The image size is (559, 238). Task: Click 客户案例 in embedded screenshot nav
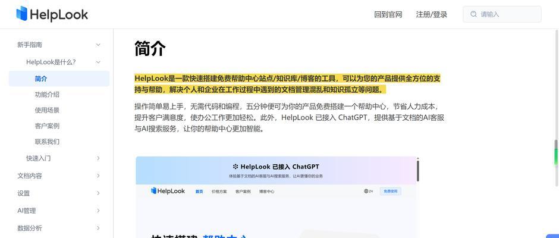(x=243, y=192)
